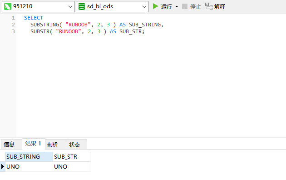Click the Stop (停止) button

(192, 6)
